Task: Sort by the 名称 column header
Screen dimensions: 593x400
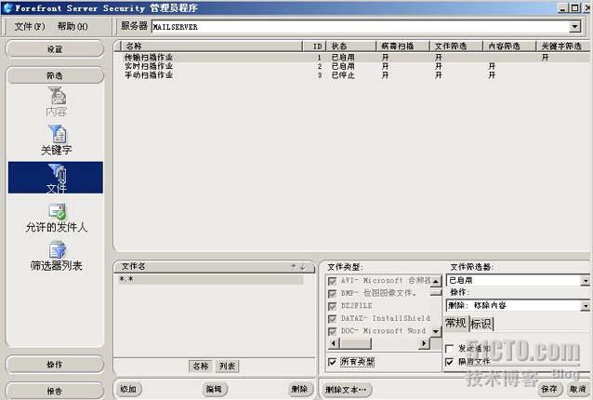Action: click(x=211, y=47)
